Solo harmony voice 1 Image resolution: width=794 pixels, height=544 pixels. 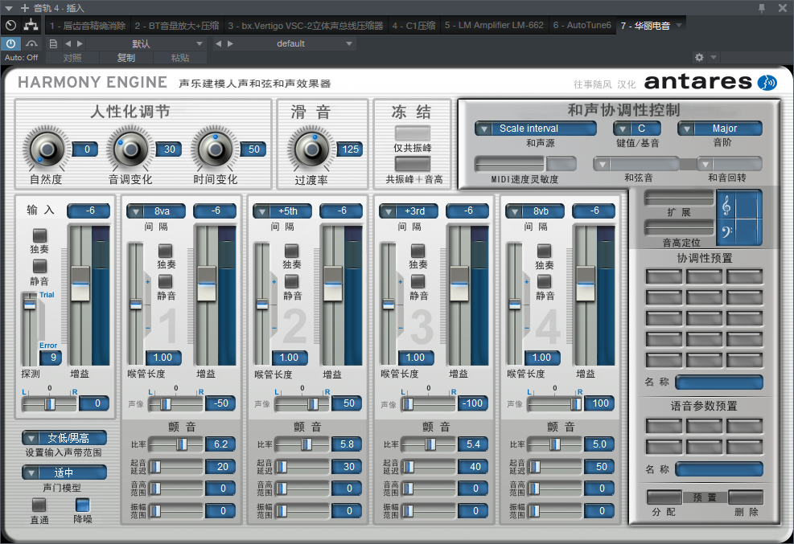(165, 252)
